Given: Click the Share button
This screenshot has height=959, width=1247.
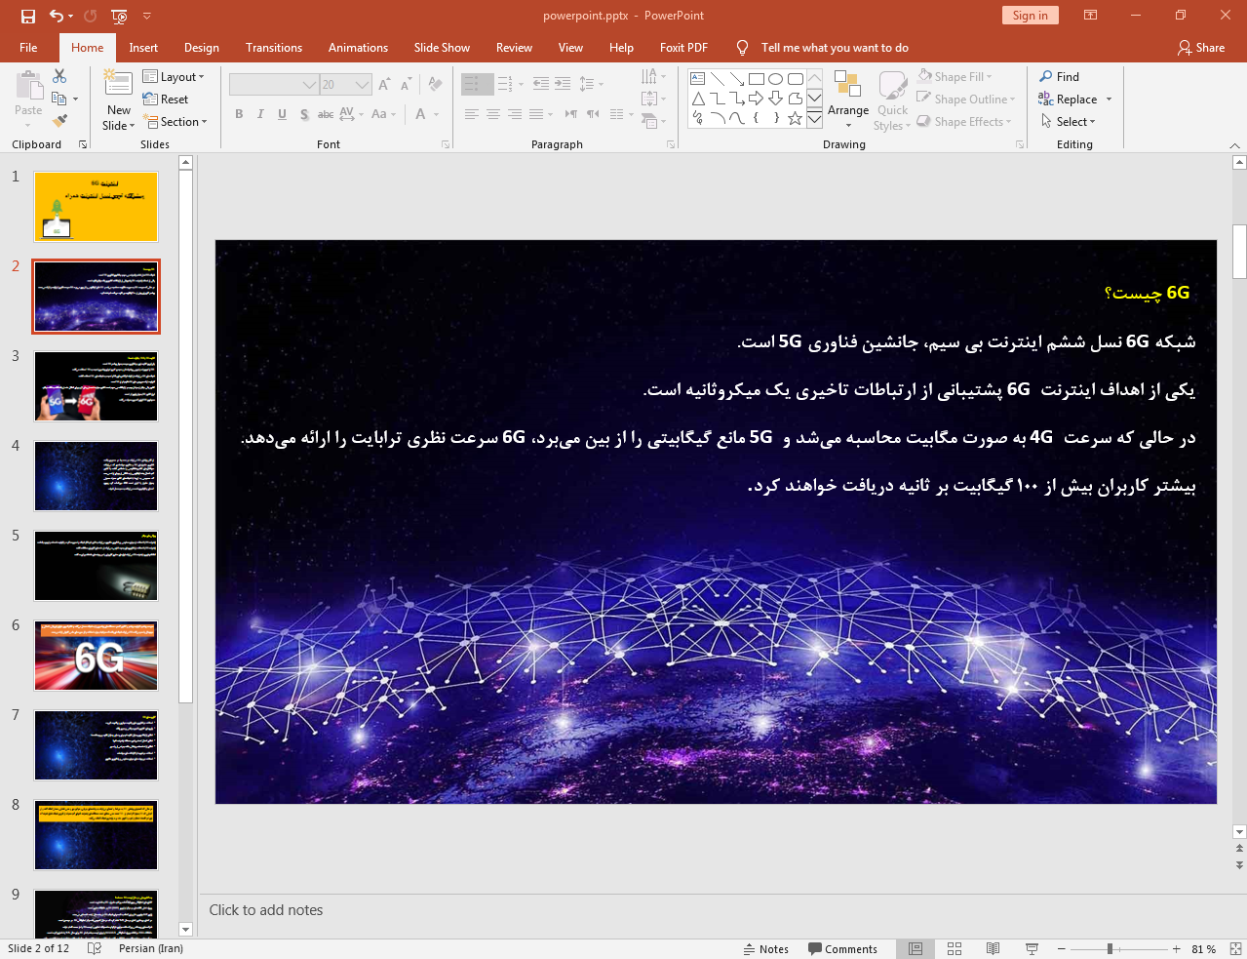Looking at the screenshot, I should (1201, 48).
